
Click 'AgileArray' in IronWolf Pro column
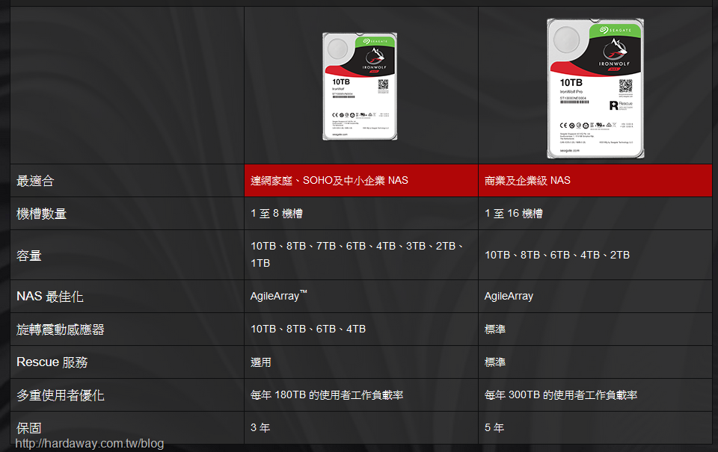coord(509,296)
